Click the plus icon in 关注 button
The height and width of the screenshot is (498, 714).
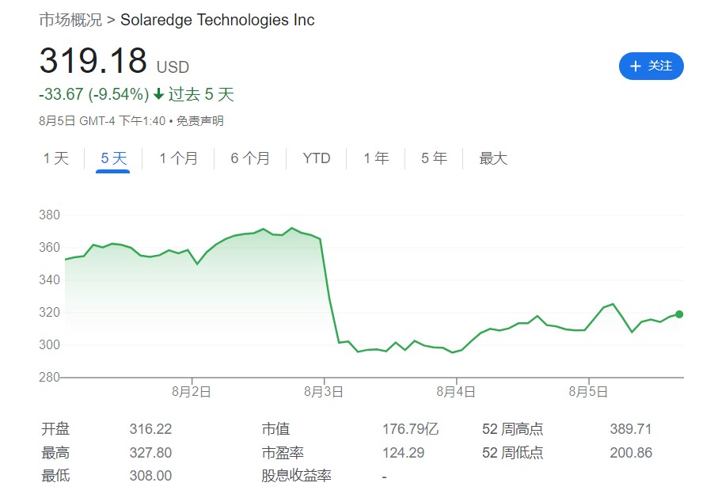click(635, 67)
